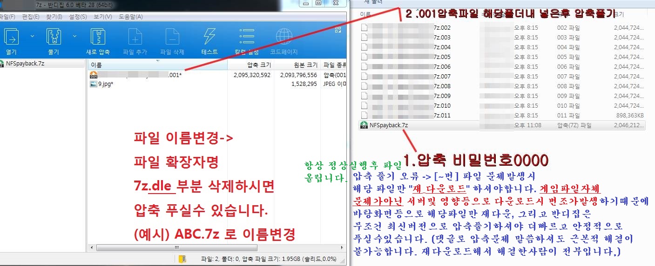Click the 9.jpg image file icon
Viewport: 655px width, 266px height.
click(93, 84)
